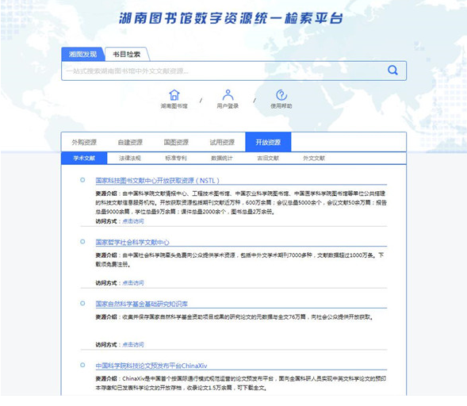Image resolution: width=467 pixels, height=406 pixels.
Task: Select the 湘图发现 search tab
Action: pos(82,54)
